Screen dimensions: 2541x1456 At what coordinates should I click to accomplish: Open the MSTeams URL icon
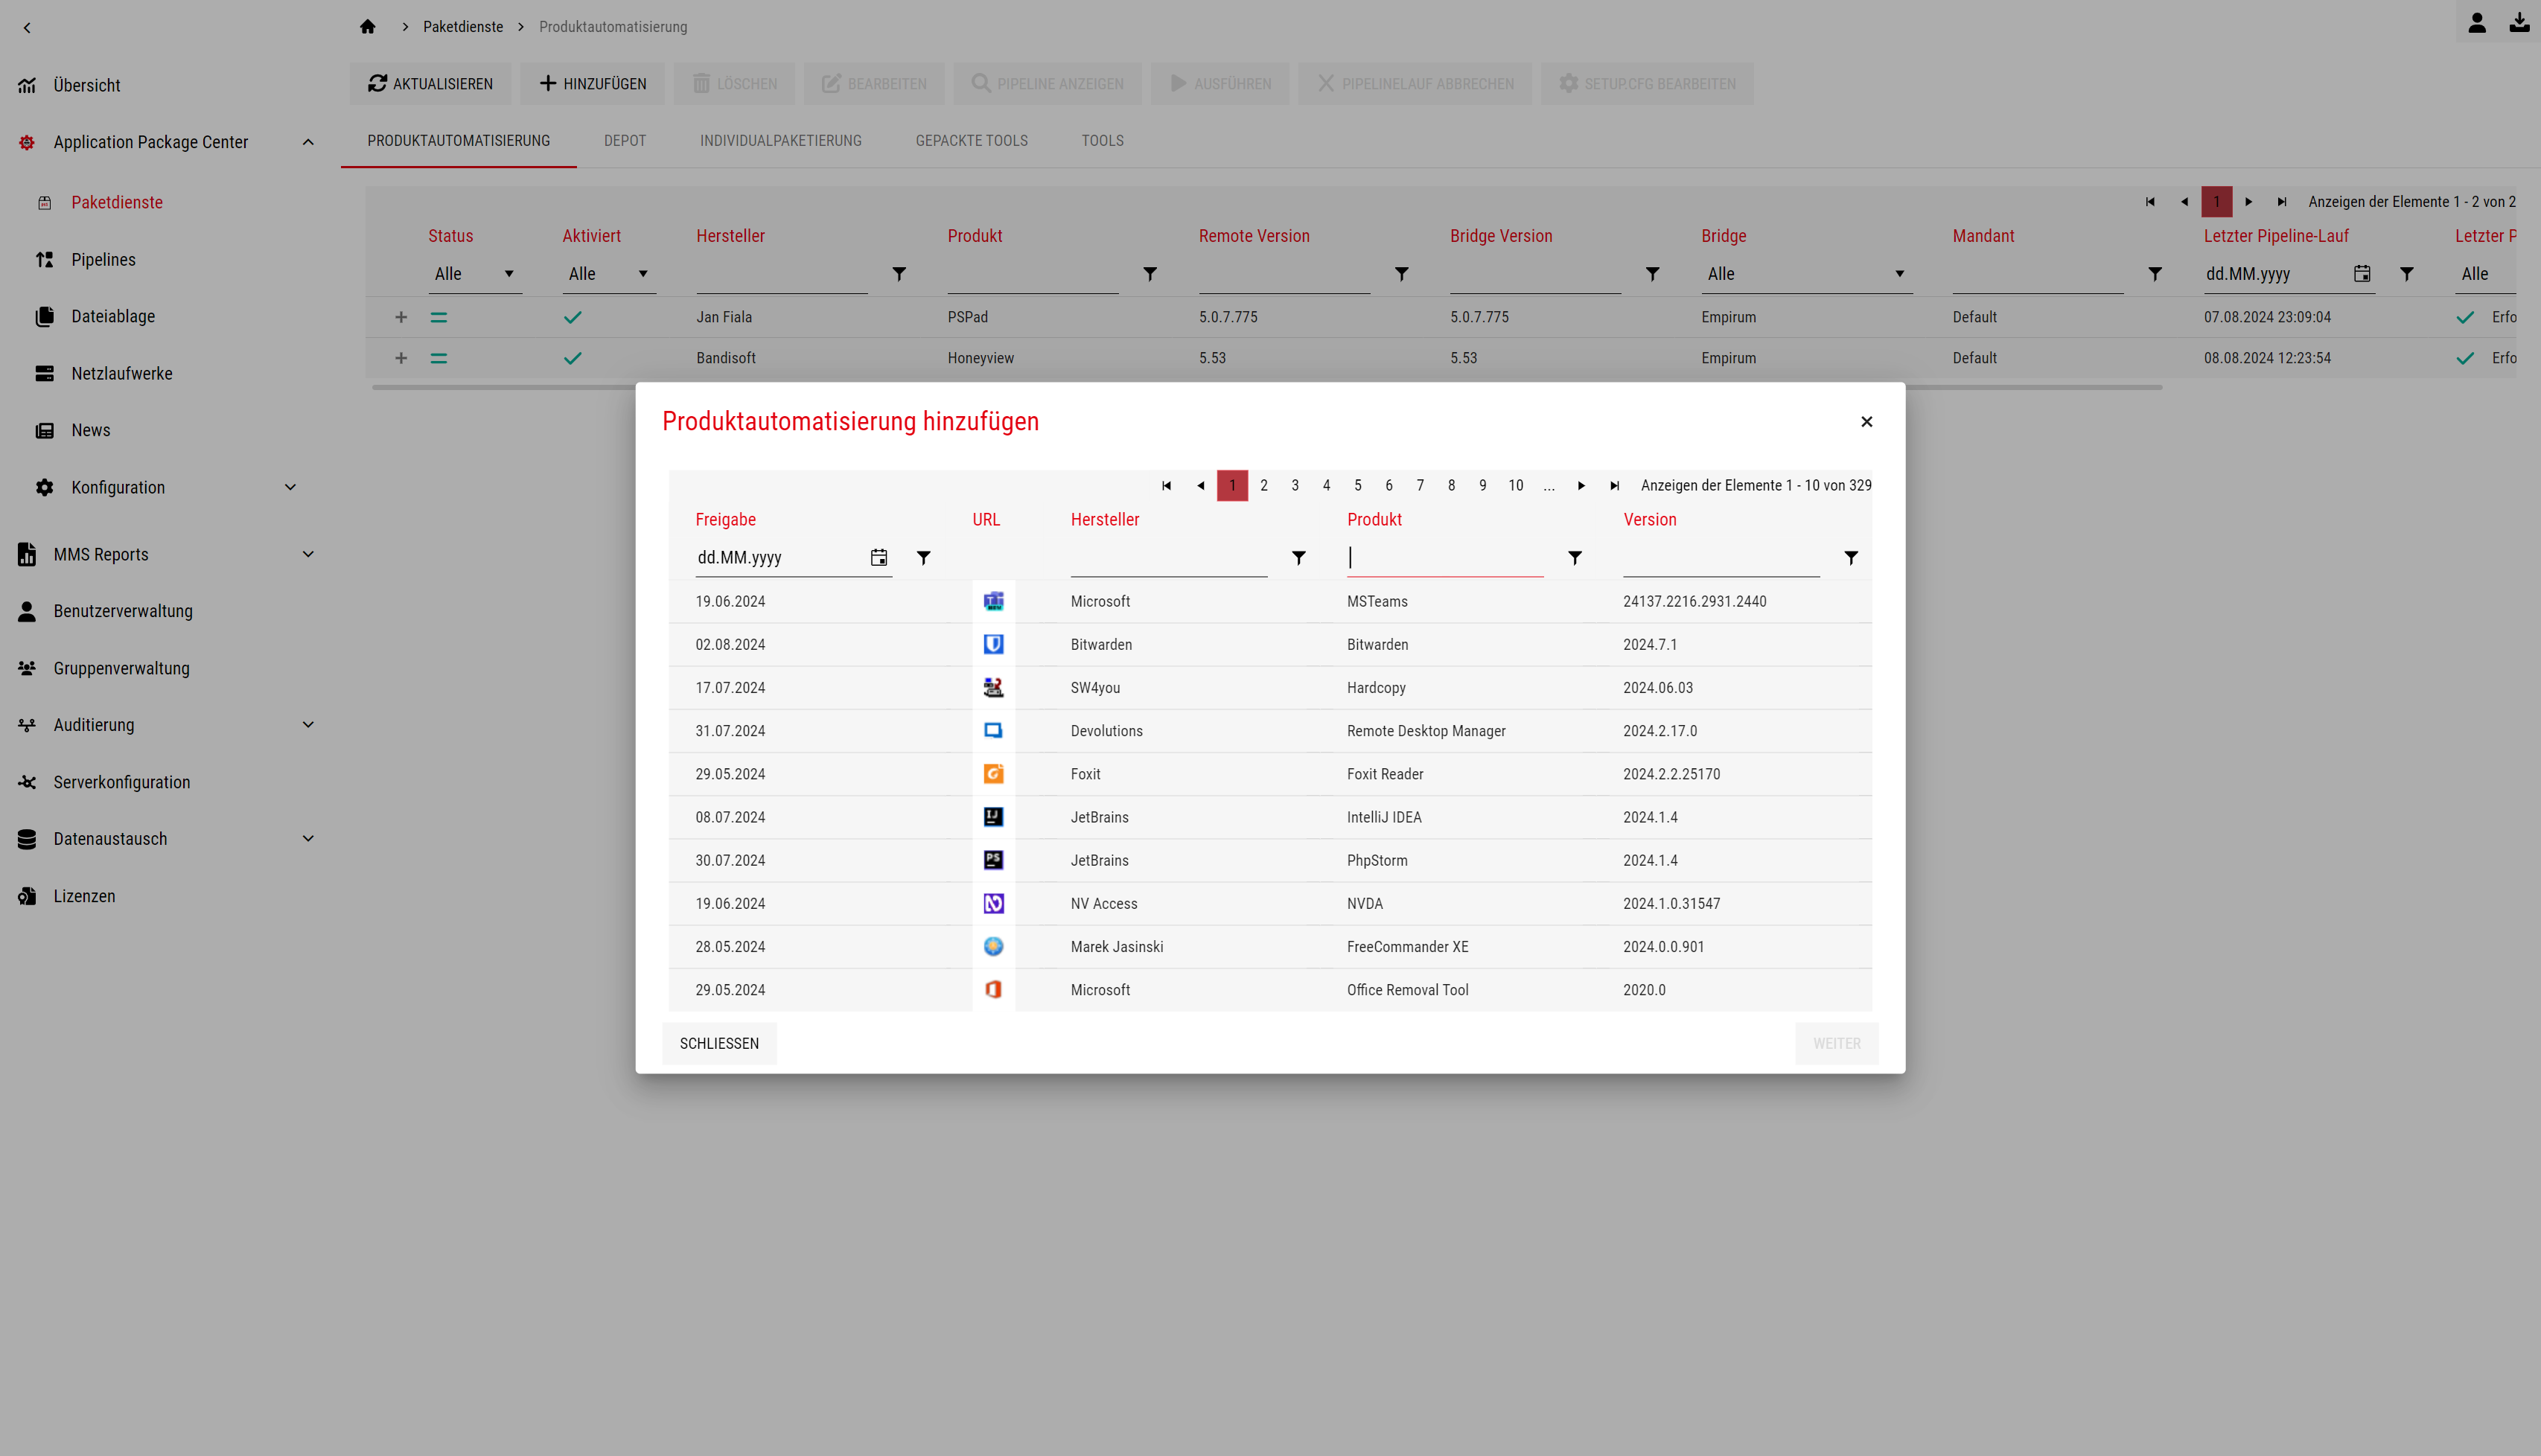point(993,601)
